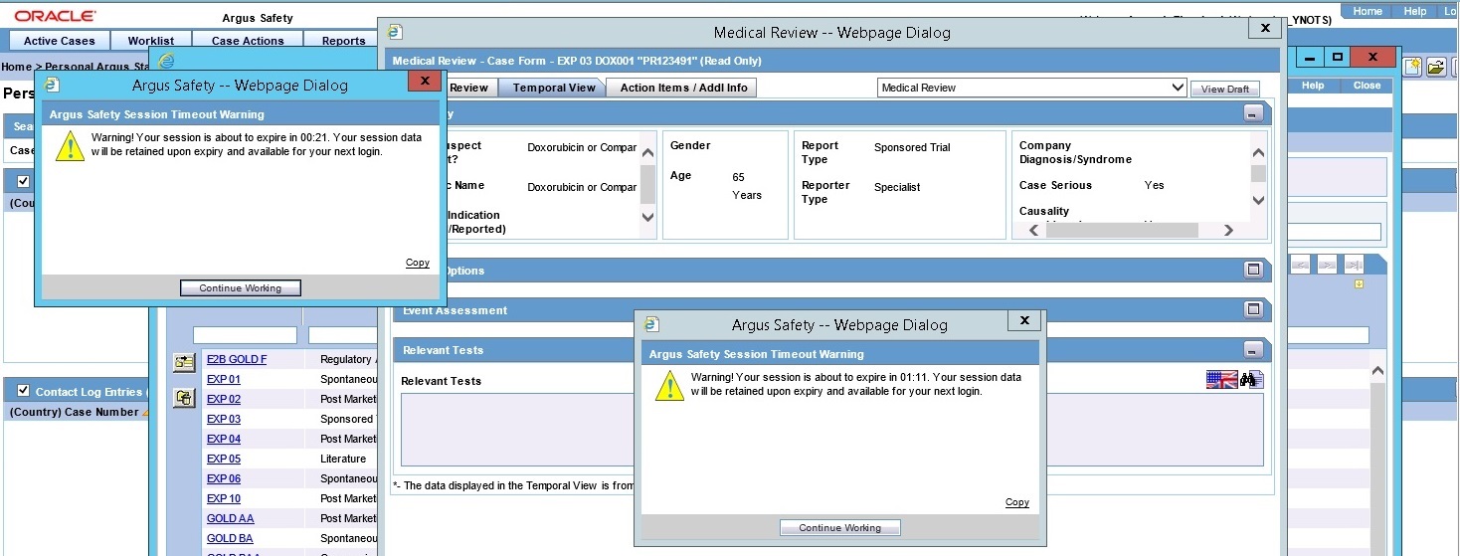Click the Oracle logo
The width and height of the screenshot is (1460, 556).
click(56, 16)
